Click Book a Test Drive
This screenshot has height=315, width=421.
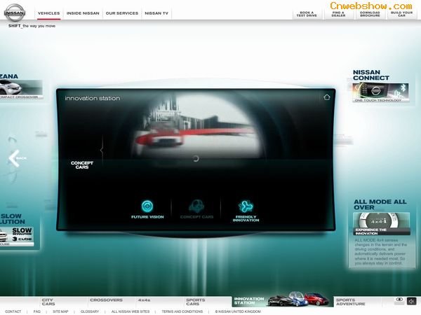click(x=307, y=14)
